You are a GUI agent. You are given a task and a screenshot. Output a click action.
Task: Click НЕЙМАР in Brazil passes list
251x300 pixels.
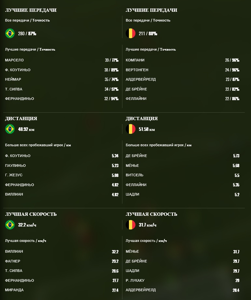click(13, 79)
